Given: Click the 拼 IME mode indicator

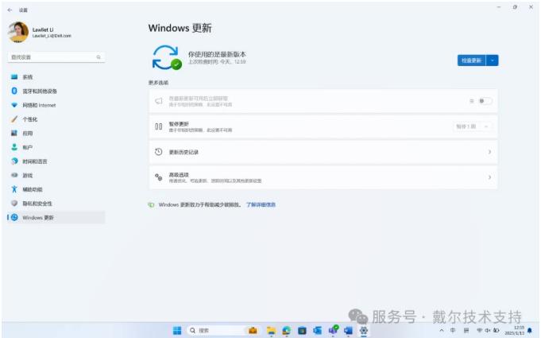Looking at the screenshot, I should [466, 330].
